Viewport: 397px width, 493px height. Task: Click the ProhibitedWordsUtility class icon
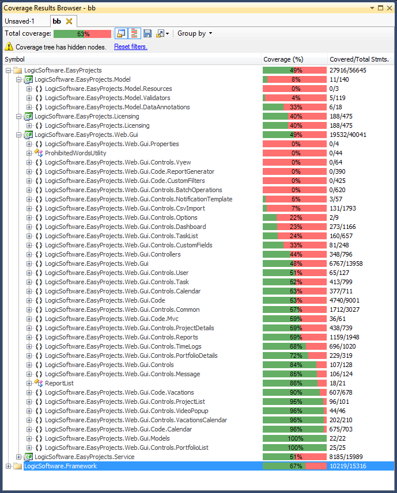tap(39, 153)
